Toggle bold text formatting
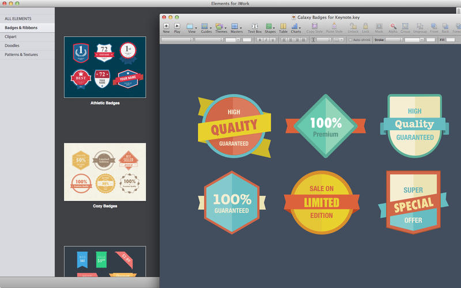 tap(260, 40)
